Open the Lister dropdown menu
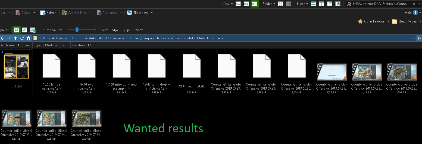422x144 pixels. 302,4
